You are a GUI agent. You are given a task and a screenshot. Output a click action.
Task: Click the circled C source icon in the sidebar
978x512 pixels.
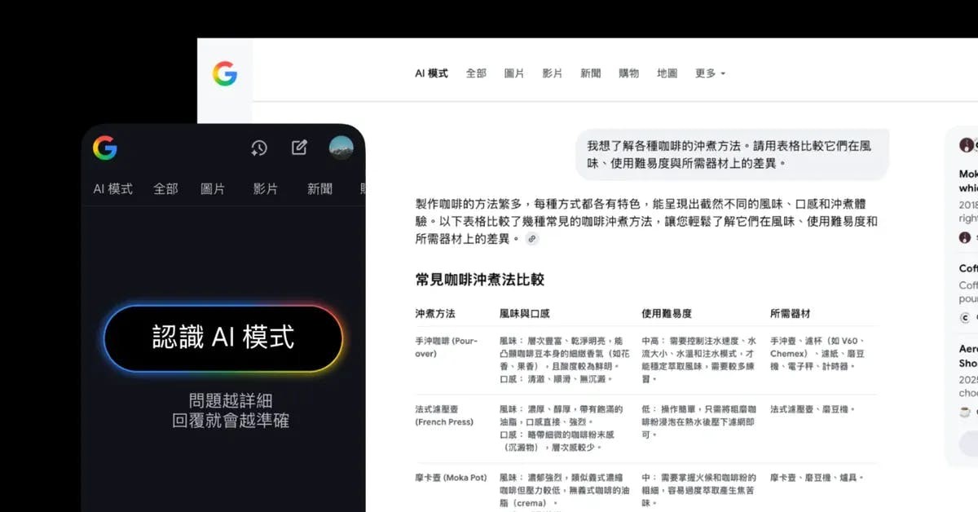point(965,318)
